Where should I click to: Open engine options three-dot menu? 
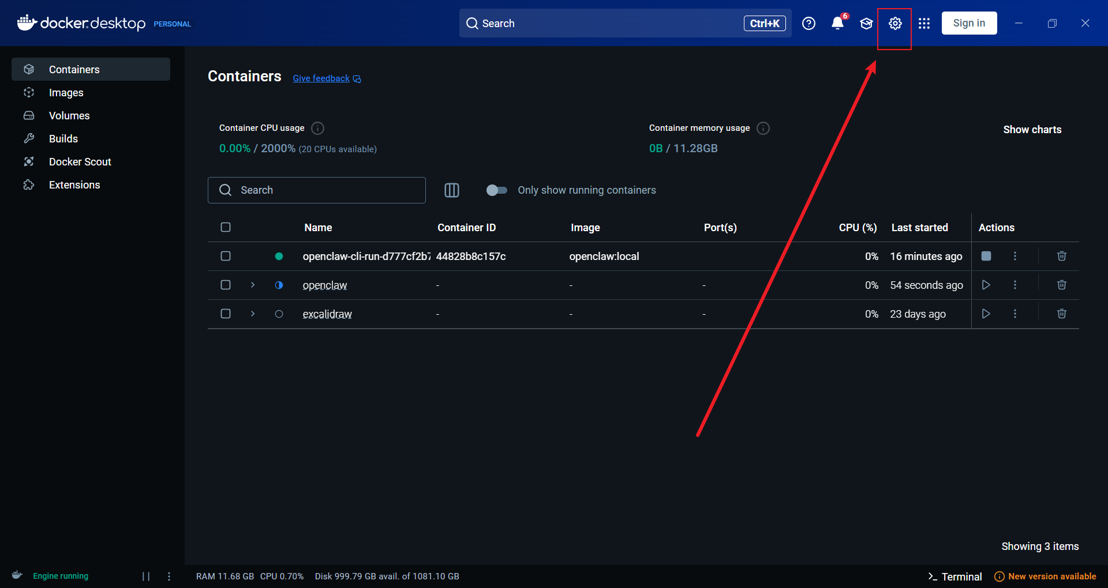click(169, 576)
